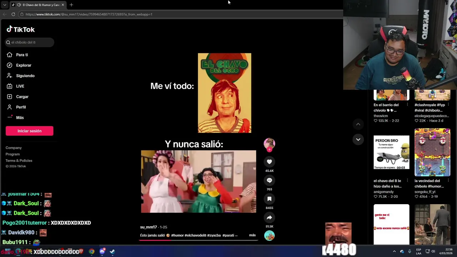Click the Iniciar sesión button
The width and height of the screenshot is (457, 257).
(29, 131)
